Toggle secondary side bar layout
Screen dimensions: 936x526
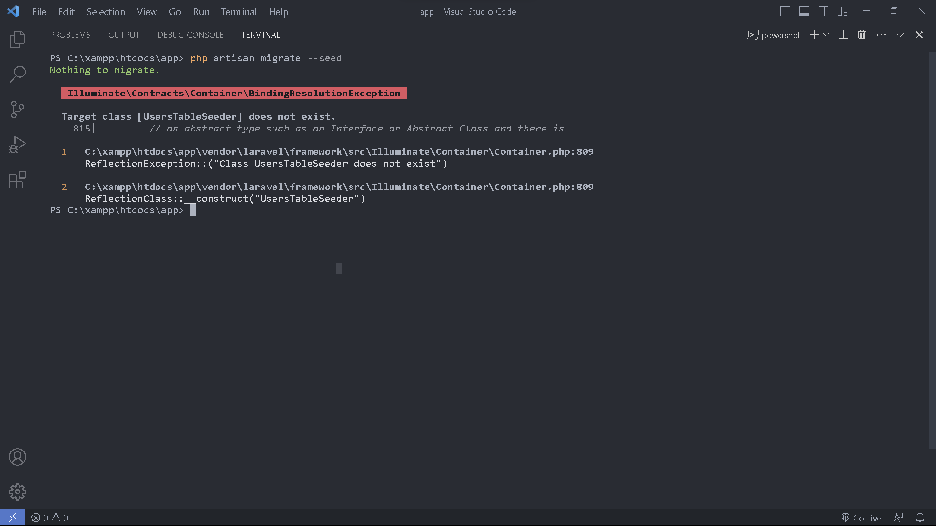[x=823, y=11]
